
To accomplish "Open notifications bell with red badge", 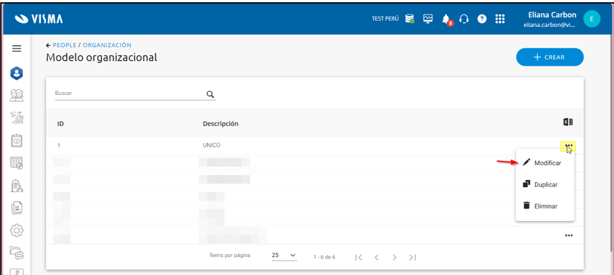I will click(446, 19).
